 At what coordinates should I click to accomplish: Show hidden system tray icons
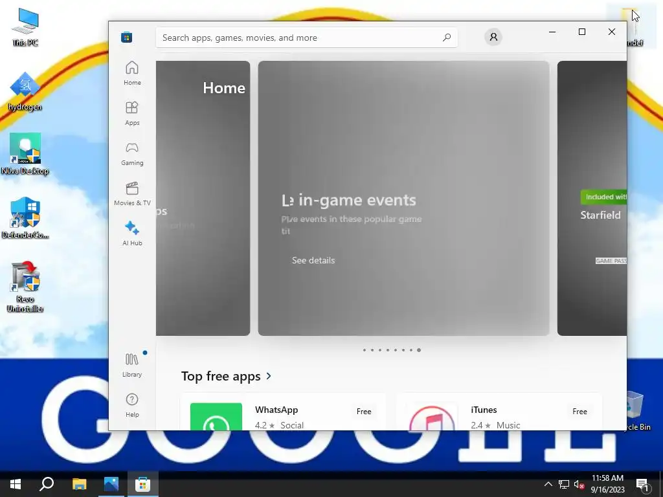[548, 484]
